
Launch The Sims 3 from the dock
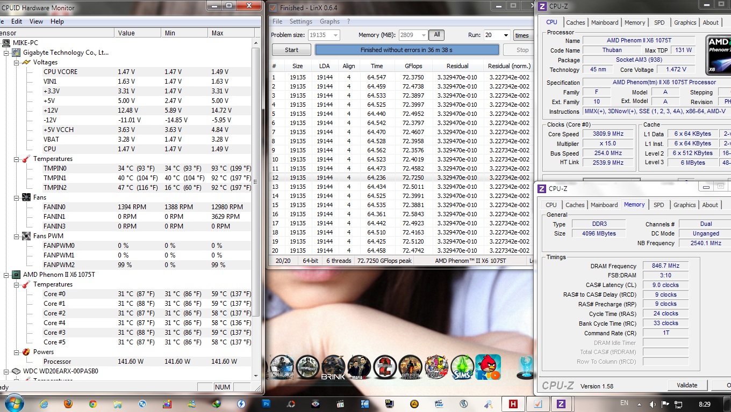coord(462,367)
